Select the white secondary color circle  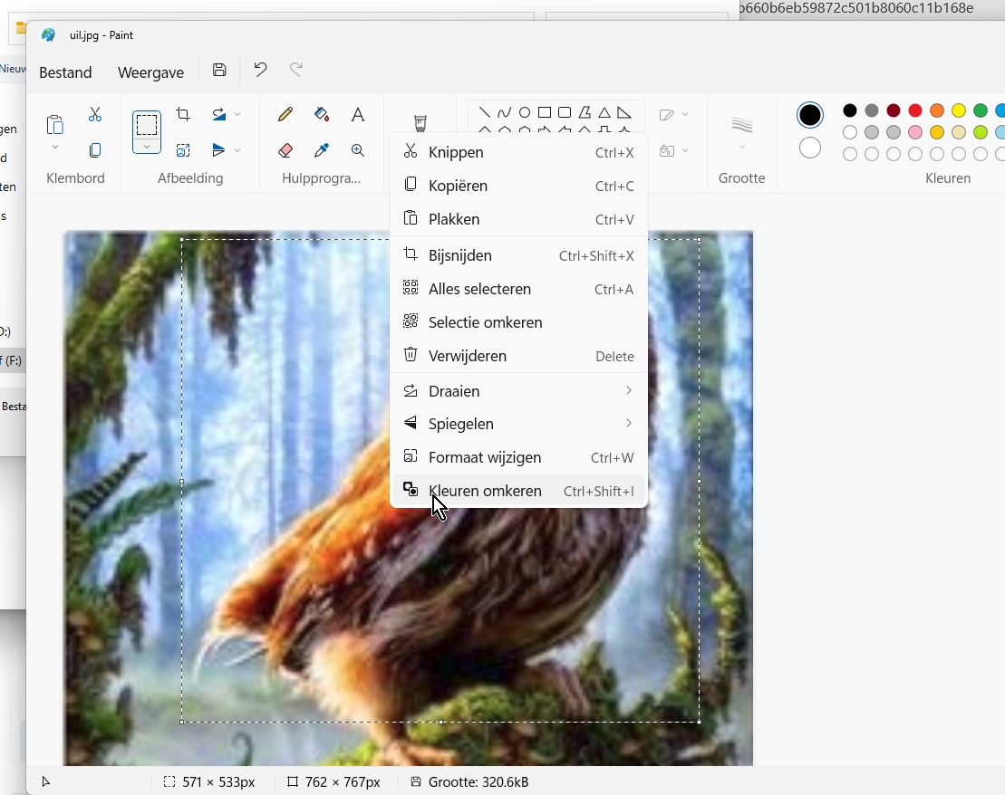pyautogui.click(x=810, y=148)
